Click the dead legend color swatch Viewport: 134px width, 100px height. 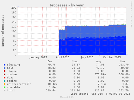5,78
